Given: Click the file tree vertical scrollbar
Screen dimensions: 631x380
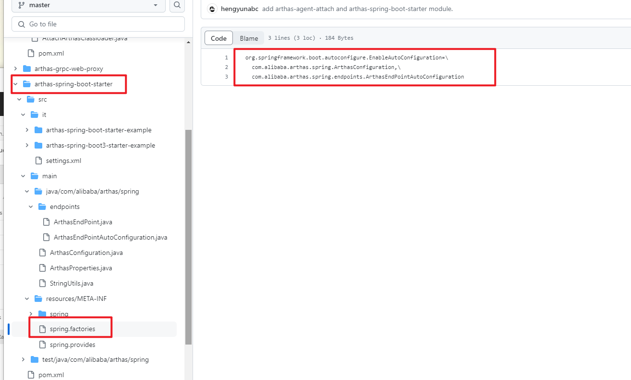Looking at the screenshot, I should (x=189, y=235).
